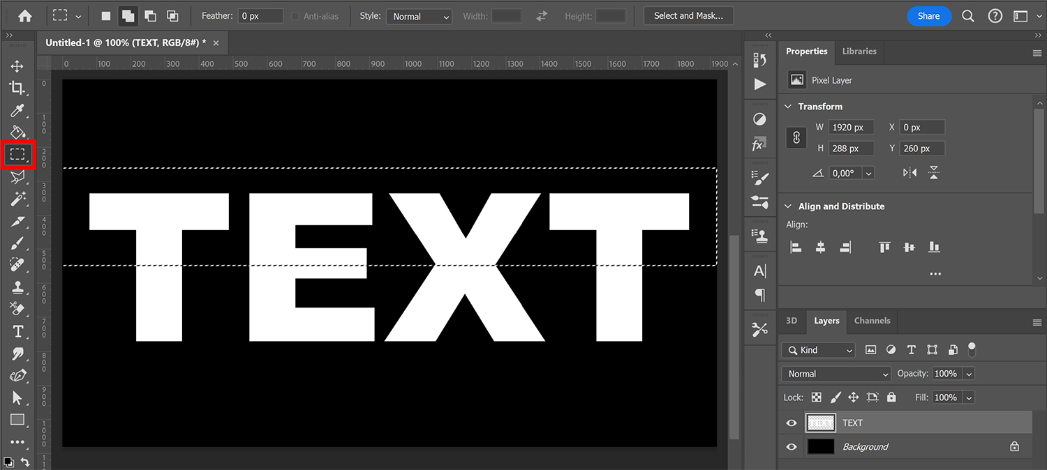
Task: Select the Background Eraser tool
Action: click(17, 309)
